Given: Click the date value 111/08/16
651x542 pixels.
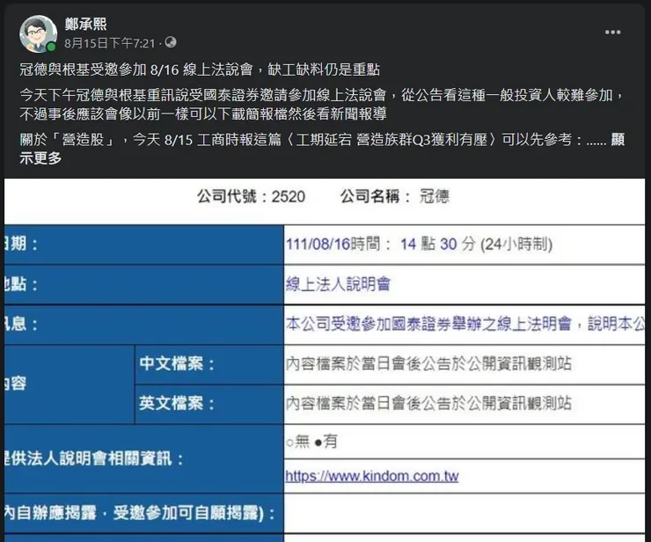Looking at the screenshot, I should point(318,244).
